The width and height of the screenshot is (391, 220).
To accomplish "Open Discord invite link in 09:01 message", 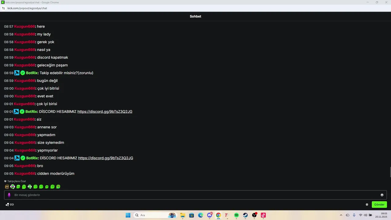I will click(x=105, y=112).
